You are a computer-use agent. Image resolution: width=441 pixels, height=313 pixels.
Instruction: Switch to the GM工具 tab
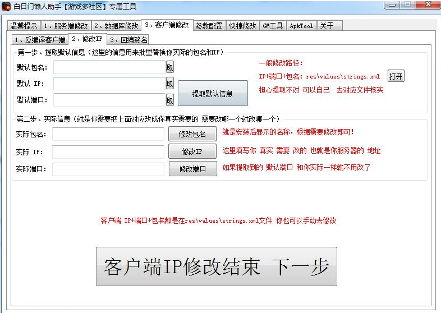coord(273,26)
